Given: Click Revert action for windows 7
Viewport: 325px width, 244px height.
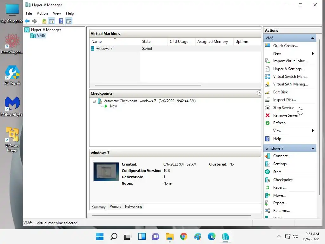Looking at the screenshot, I should [280, 187].
